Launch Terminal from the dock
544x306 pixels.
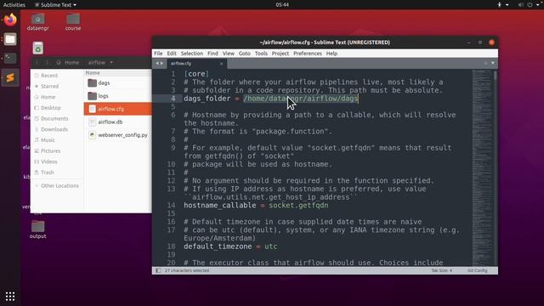pyautogui.click(x=10, y=58)
